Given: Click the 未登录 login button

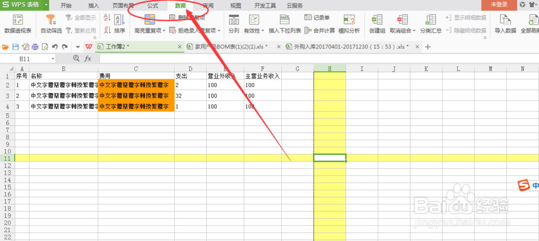Looking at the screenshot, I should (499, 5).
